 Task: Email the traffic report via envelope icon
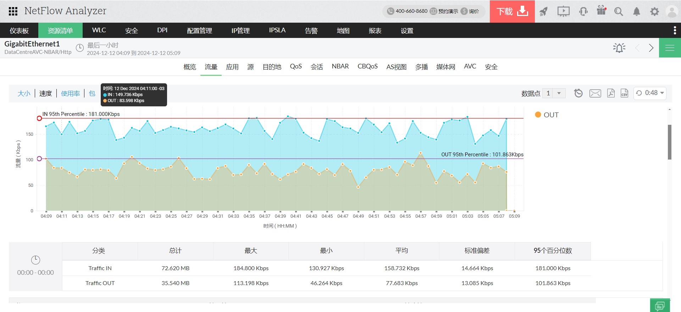[x=595, y=93]
